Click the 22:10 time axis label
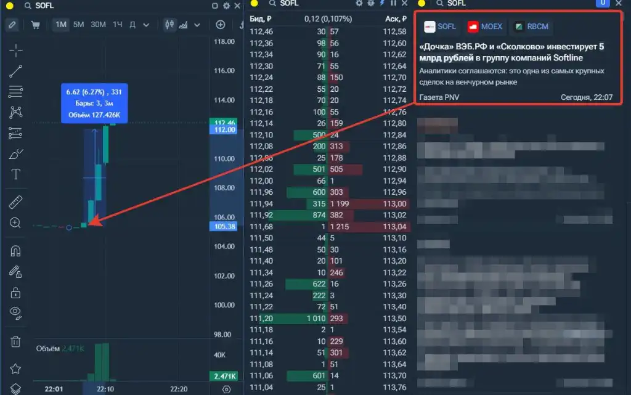The height and width of the screenshot is (395, 631). coord(105,389)
